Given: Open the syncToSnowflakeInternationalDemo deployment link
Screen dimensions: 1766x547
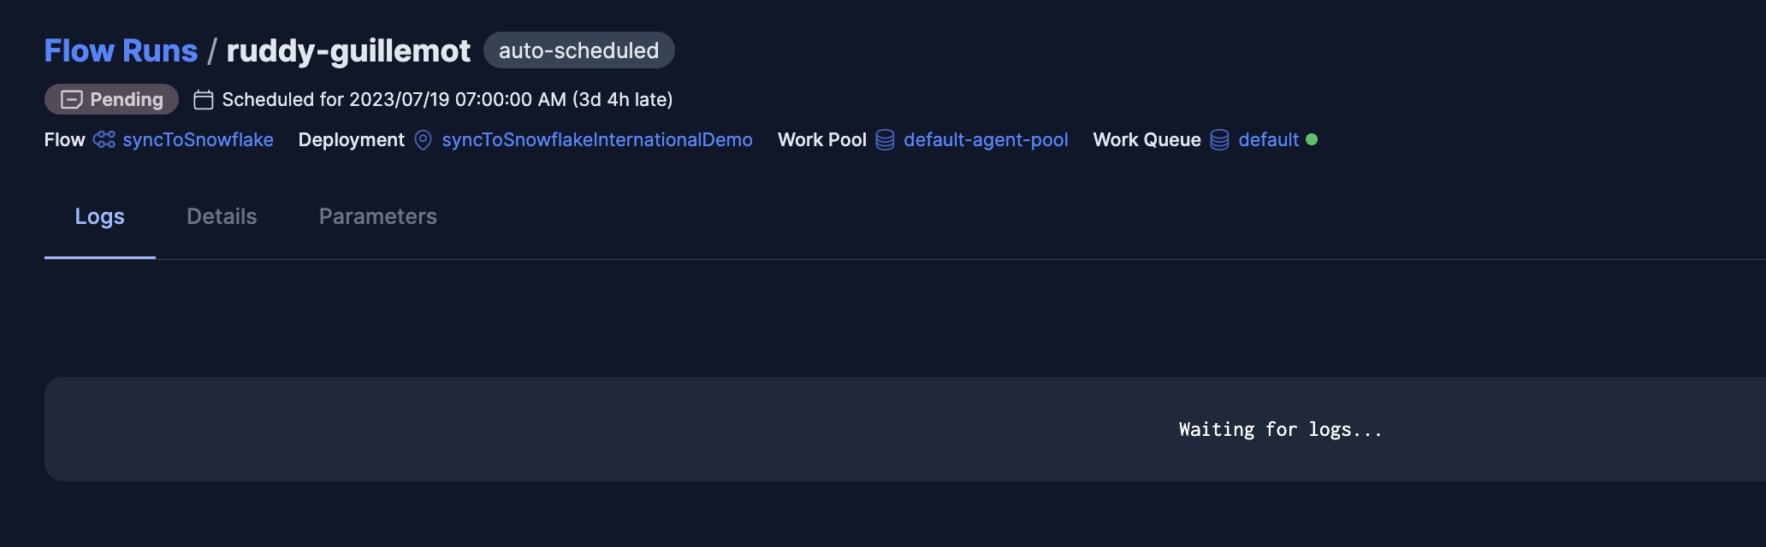Looking at the screenshot, I should pos(596,139).
